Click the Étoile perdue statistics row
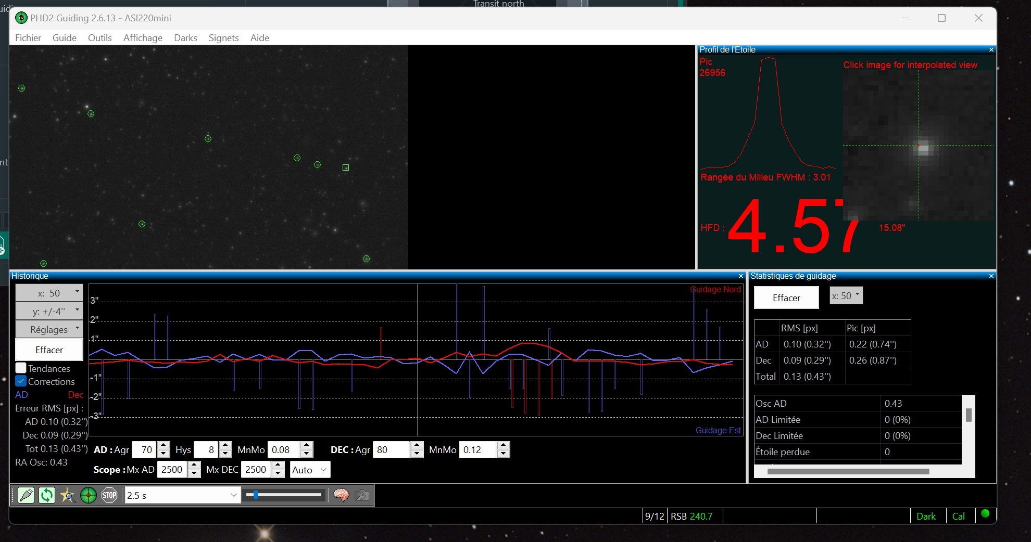This screenshot has width=1031, height=542. point(858,451)
